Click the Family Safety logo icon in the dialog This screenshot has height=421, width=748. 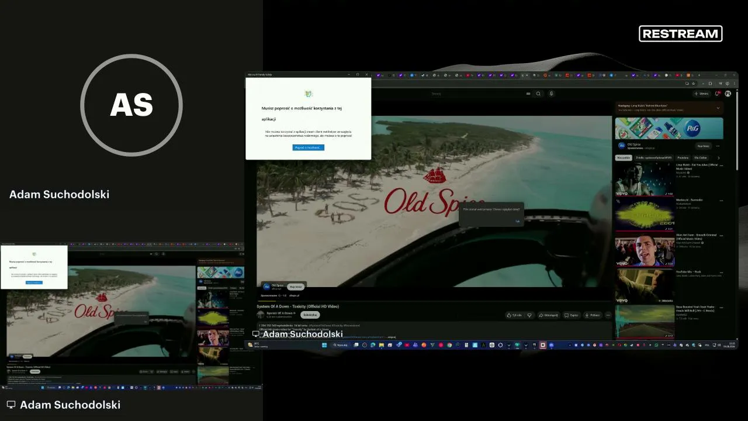(309, 94)
